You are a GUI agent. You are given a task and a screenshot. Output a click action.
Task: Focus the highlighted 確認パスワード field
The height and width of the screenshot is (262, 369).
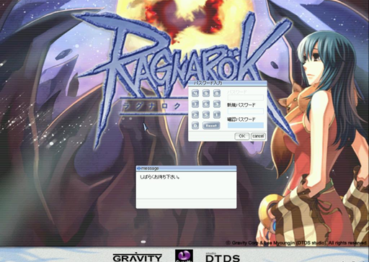tap(246, 125)
